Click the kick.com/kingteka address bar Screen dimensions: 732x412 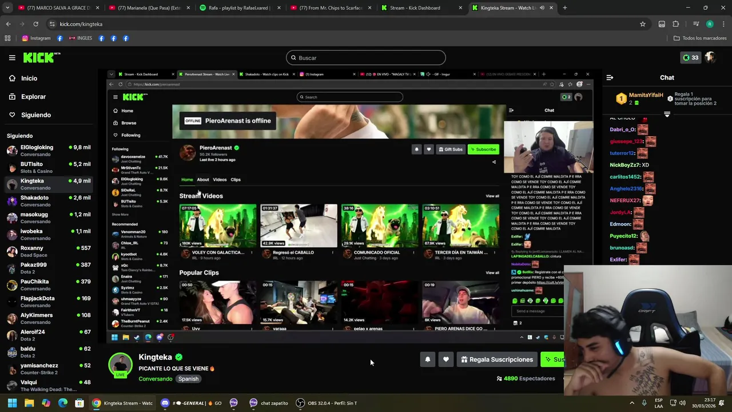(x=343, y=24)
